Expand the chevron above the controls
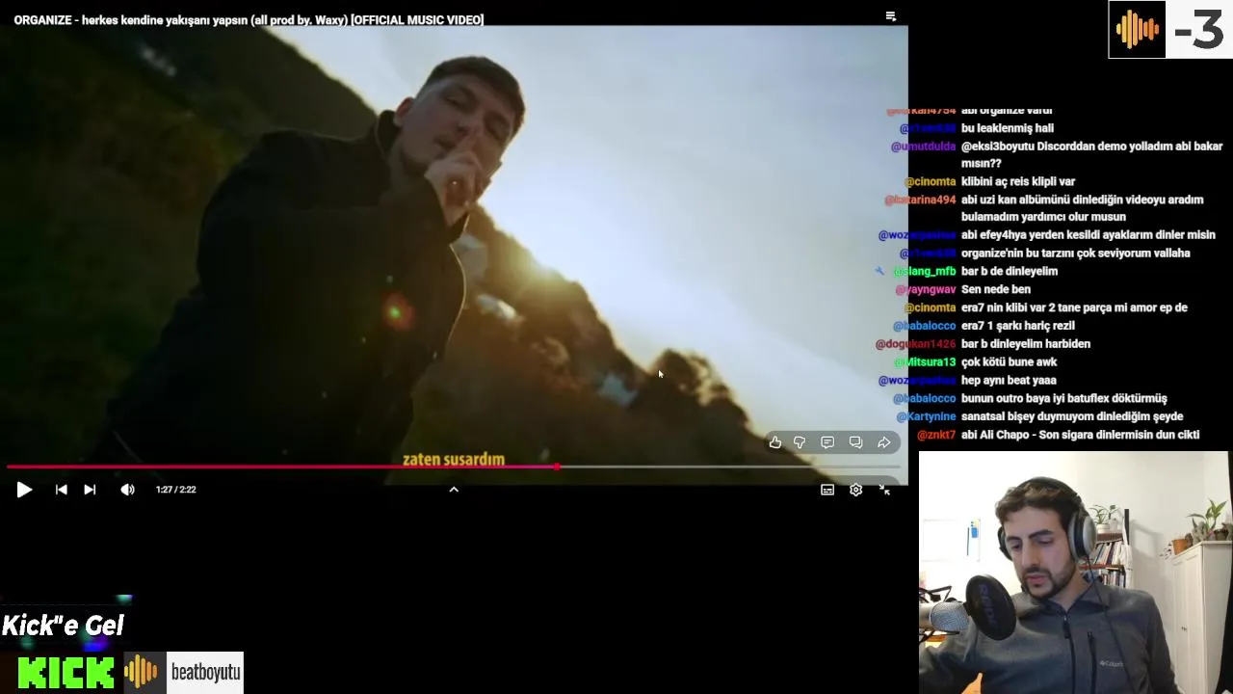Screen dimensions: 1233x694 pyautogui.click(x=454, y=490)
